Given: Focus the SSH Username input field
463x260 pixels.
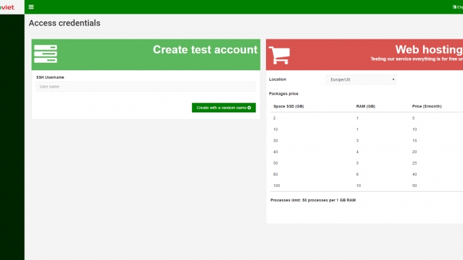Looking at the screenshot, I should (146, 87).
